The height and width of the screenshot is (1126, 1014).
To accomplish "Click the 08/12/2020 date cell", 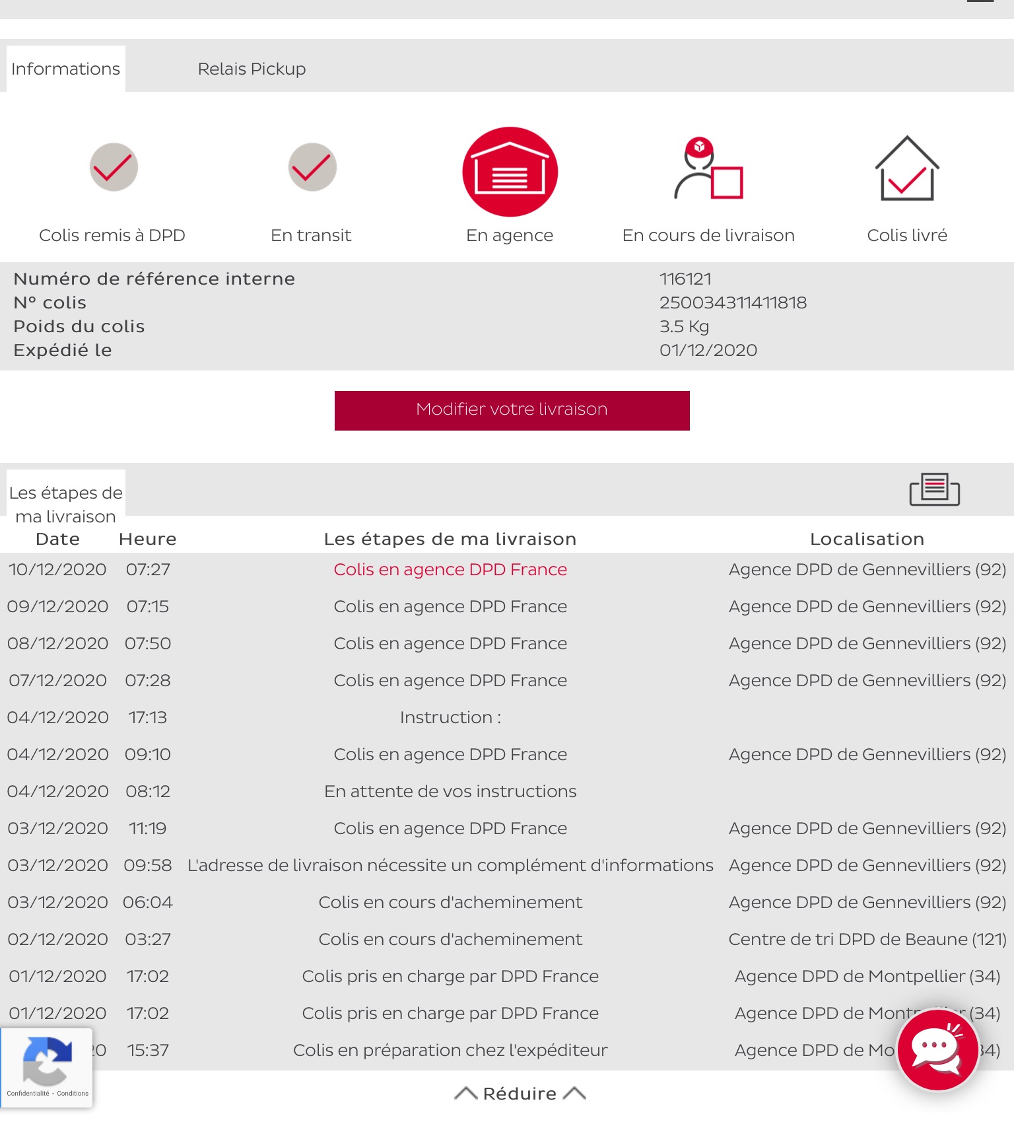I will coord(57,643).
